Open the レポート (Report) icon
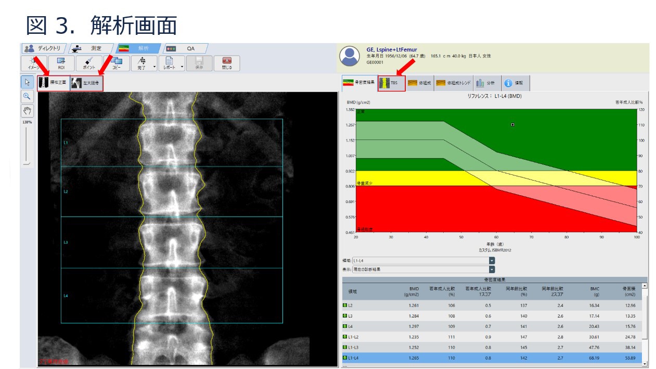Viewport: 656px width, 369px height. point(170,61)
